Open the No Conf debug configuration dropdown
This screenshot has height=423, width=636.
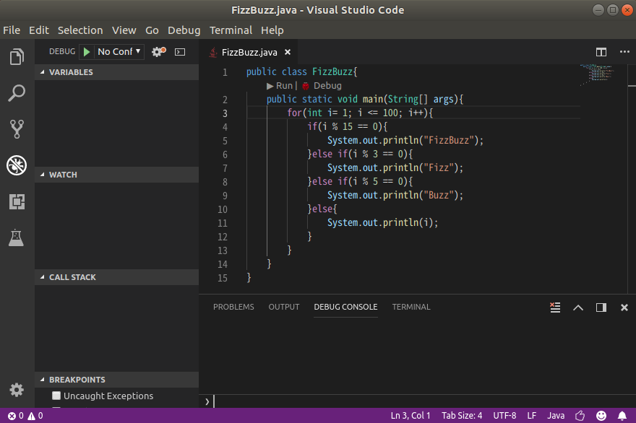pos(119,51)
